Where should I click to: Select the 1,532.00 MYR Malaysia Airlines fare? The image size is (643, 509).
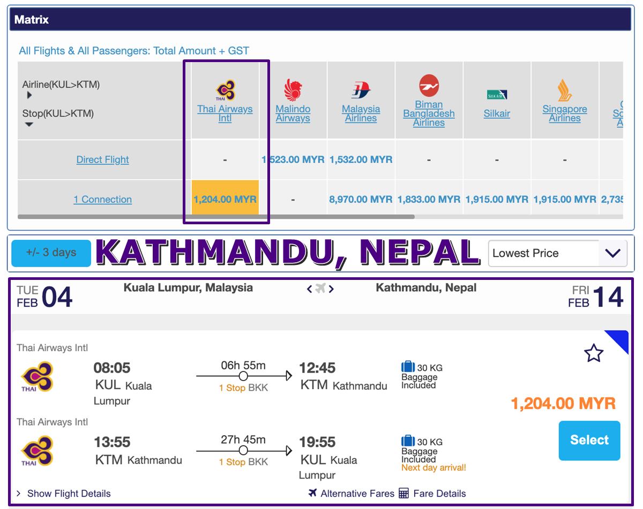click(361, 159)
